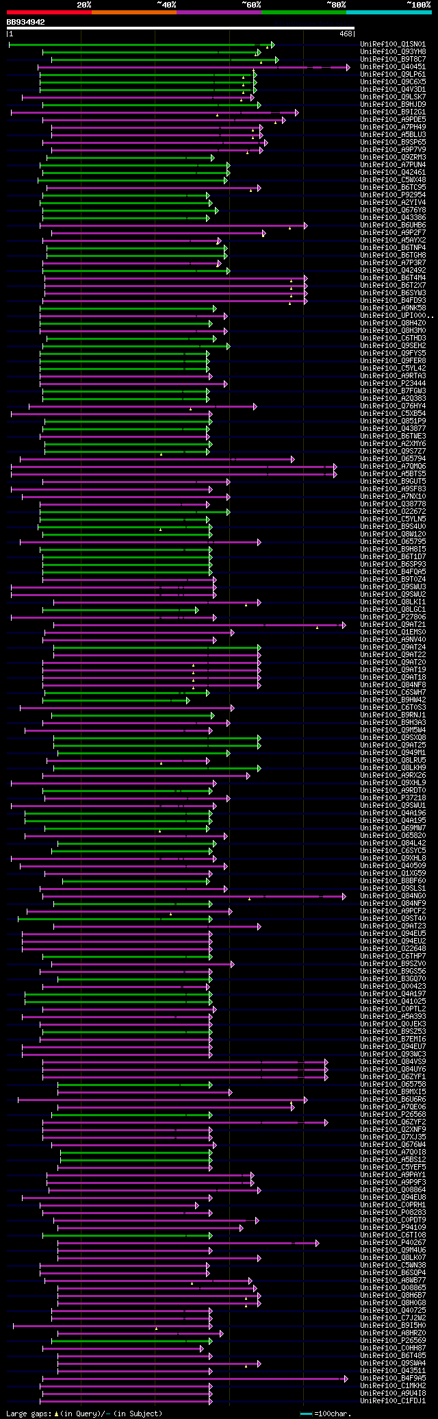Click the cyan ~100% identity legend segment

(389, 12)
